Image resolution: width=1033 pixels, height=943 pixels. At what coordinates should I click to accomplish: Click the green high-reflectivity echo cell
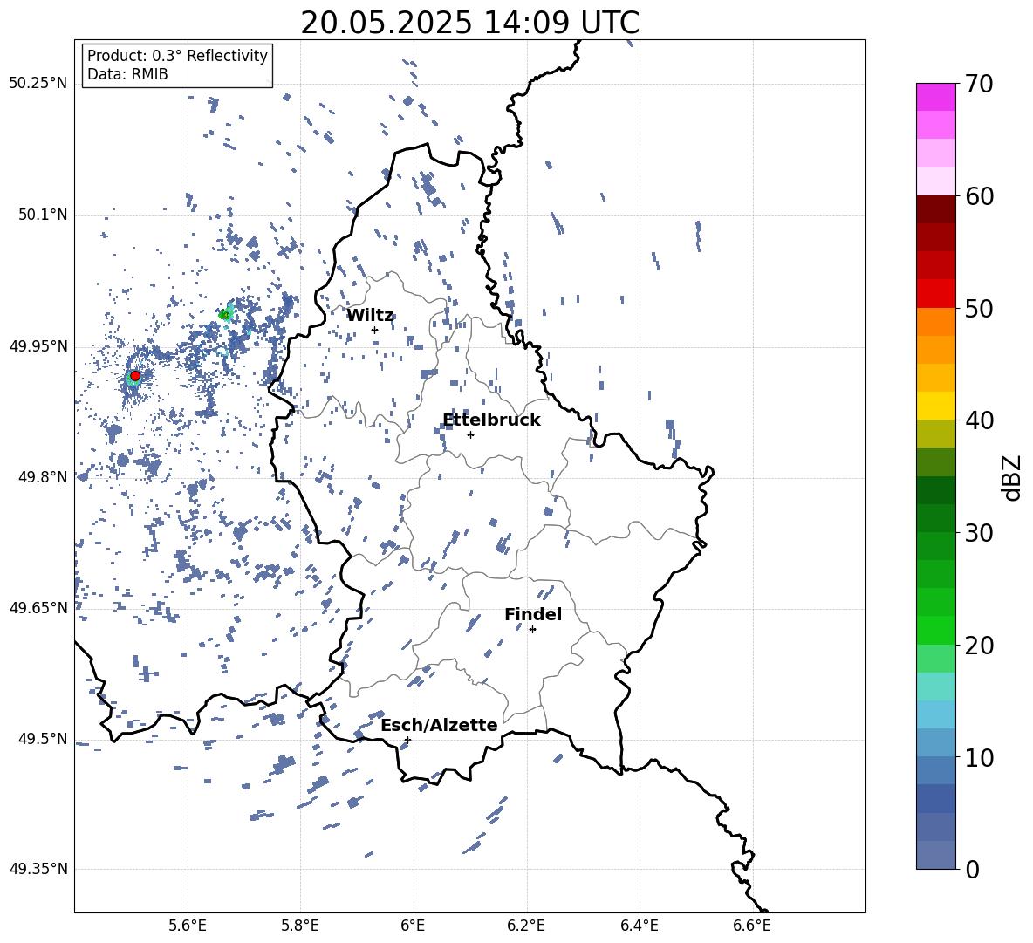tap(225, 314)
